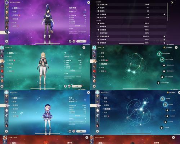Expand attribute details button in Clorinde panel
Viewport: 180px width, 144px height.
78,26
